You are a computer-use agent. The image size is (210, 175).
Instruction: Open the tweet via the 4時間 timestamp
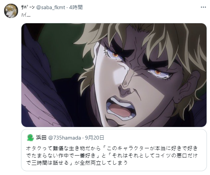(76, 7)
